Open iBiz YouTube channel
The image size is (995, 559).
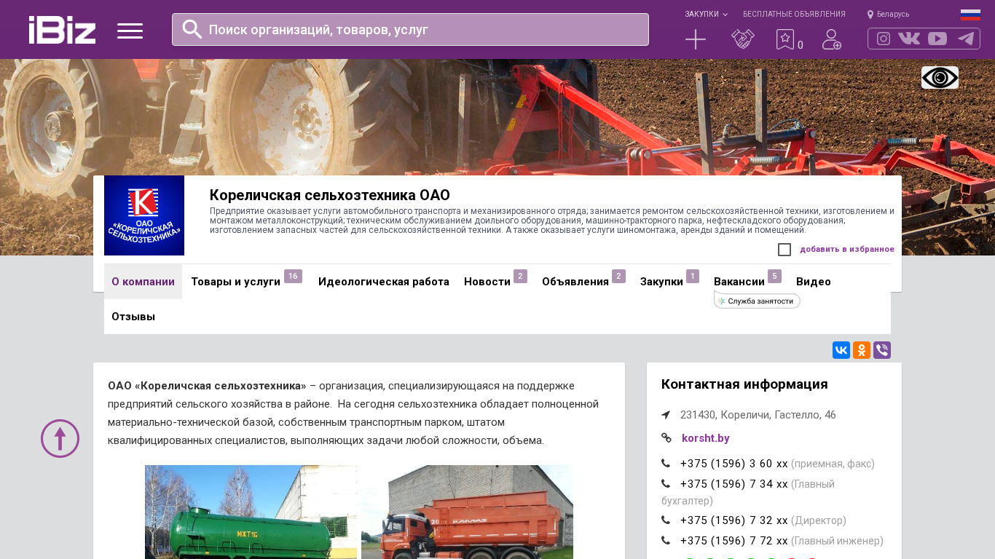(937, 39)
